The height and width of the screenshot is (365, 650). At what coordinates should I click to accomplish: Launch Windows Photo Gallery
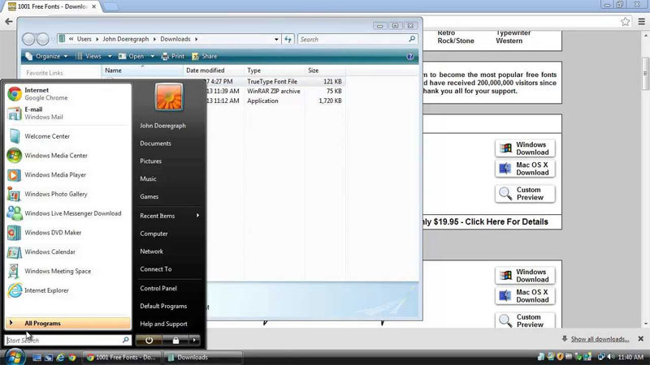coord(56,195)
